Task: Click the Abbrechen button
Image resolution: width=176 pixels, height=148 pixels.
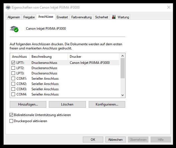Action: 115,139
